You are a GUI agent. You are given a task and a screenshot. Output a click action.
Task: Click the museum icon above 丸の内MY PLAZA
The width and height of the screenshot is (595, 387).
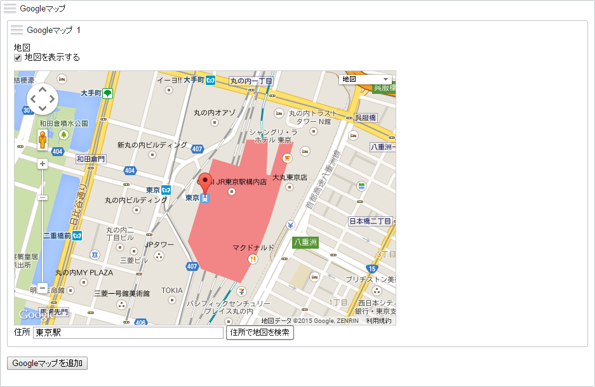pyautogui.click(x=95, y=254)
